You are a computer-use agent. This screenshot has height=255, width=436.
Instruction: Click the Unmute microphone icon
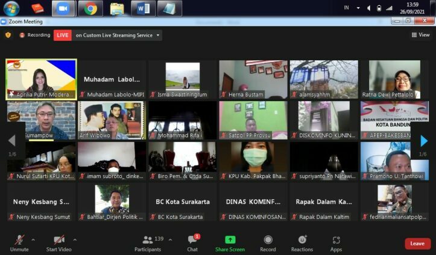click(19, 239)
